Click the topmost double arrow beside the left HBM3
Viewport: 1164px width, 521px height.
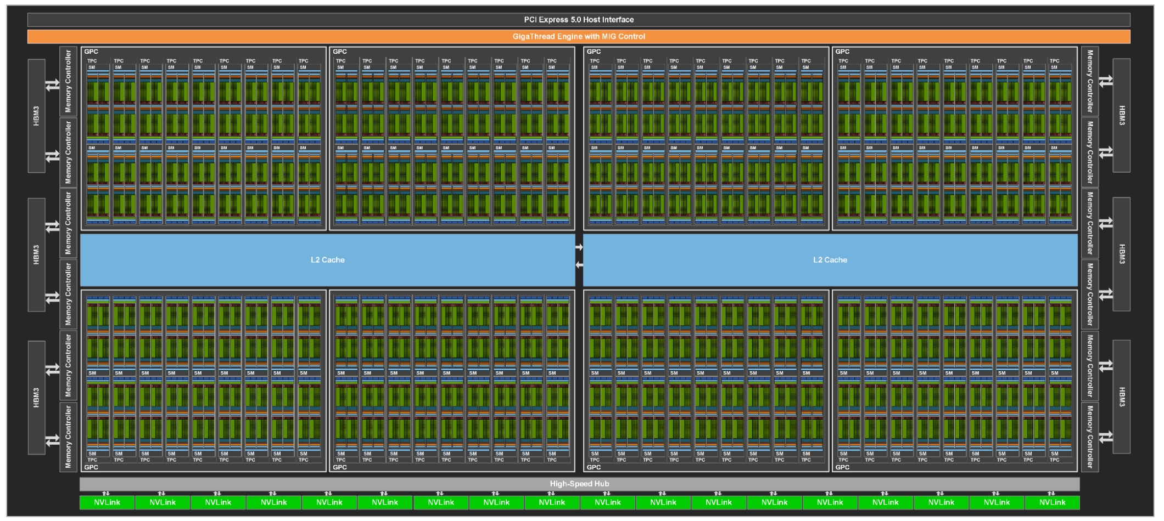[53, 85]
